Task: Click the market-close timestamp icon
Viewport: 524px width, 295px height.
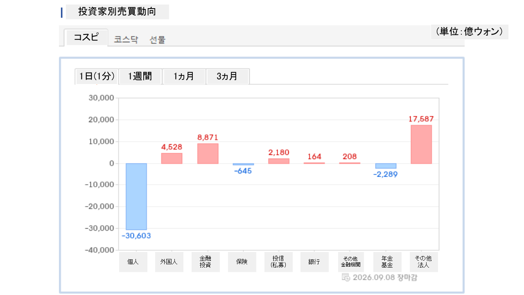Action: [346, 277]
